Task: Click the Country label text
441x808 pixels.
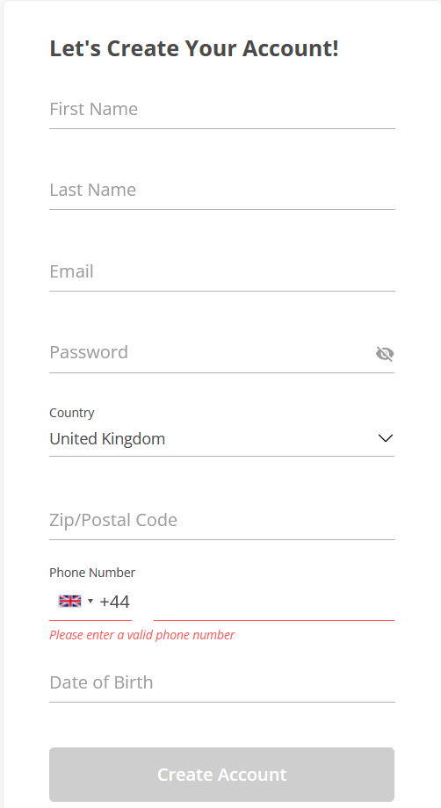Action: tap(72, 413)
